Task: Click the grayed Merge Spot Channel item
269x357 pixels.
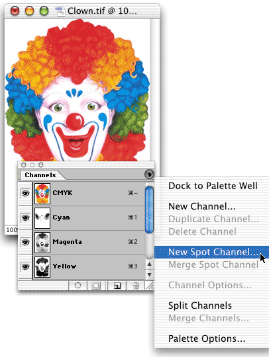Action: coord(213,264)
